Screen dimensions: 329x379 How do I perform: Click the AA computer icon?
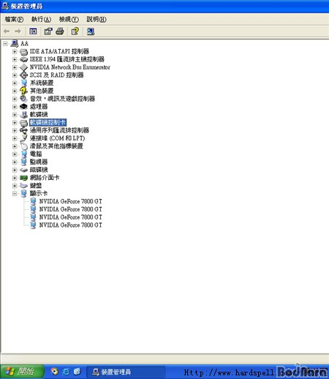[15, 44]
